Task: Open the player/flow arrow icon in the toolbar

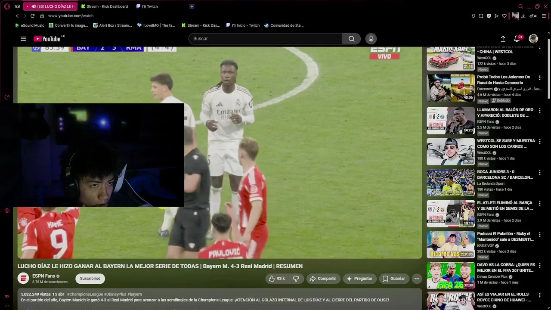Action: tap(496, 16)
